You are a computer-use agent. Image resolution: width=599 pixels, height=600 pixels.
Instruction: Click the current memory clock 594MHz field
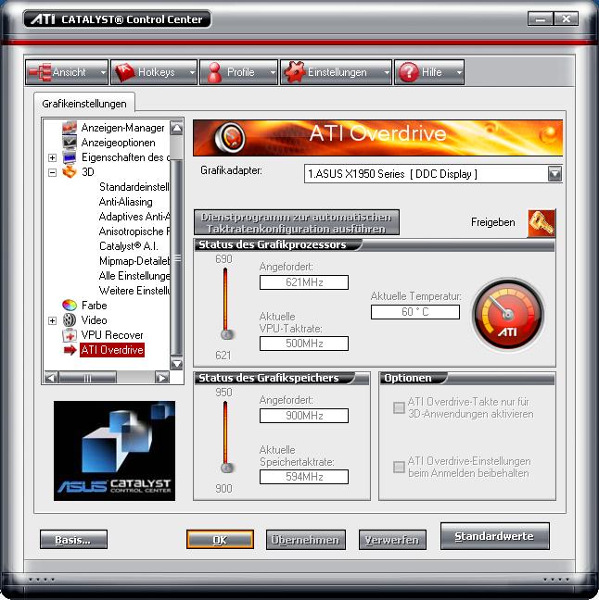click(304, 477)
